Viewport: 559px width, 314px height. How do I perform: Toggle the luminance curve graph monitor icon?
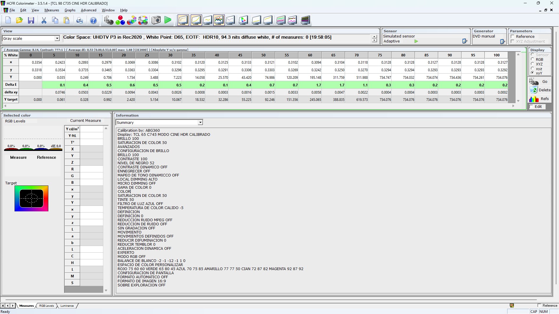tap(196, 20)
